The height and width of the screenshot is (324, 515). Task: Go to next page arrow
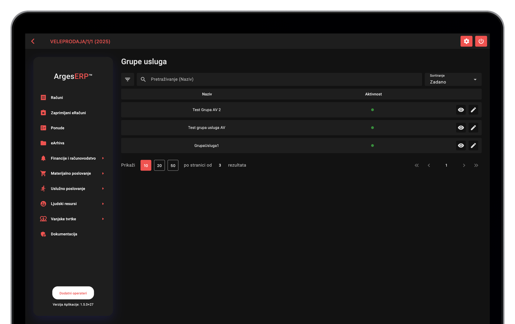(464, 165)
